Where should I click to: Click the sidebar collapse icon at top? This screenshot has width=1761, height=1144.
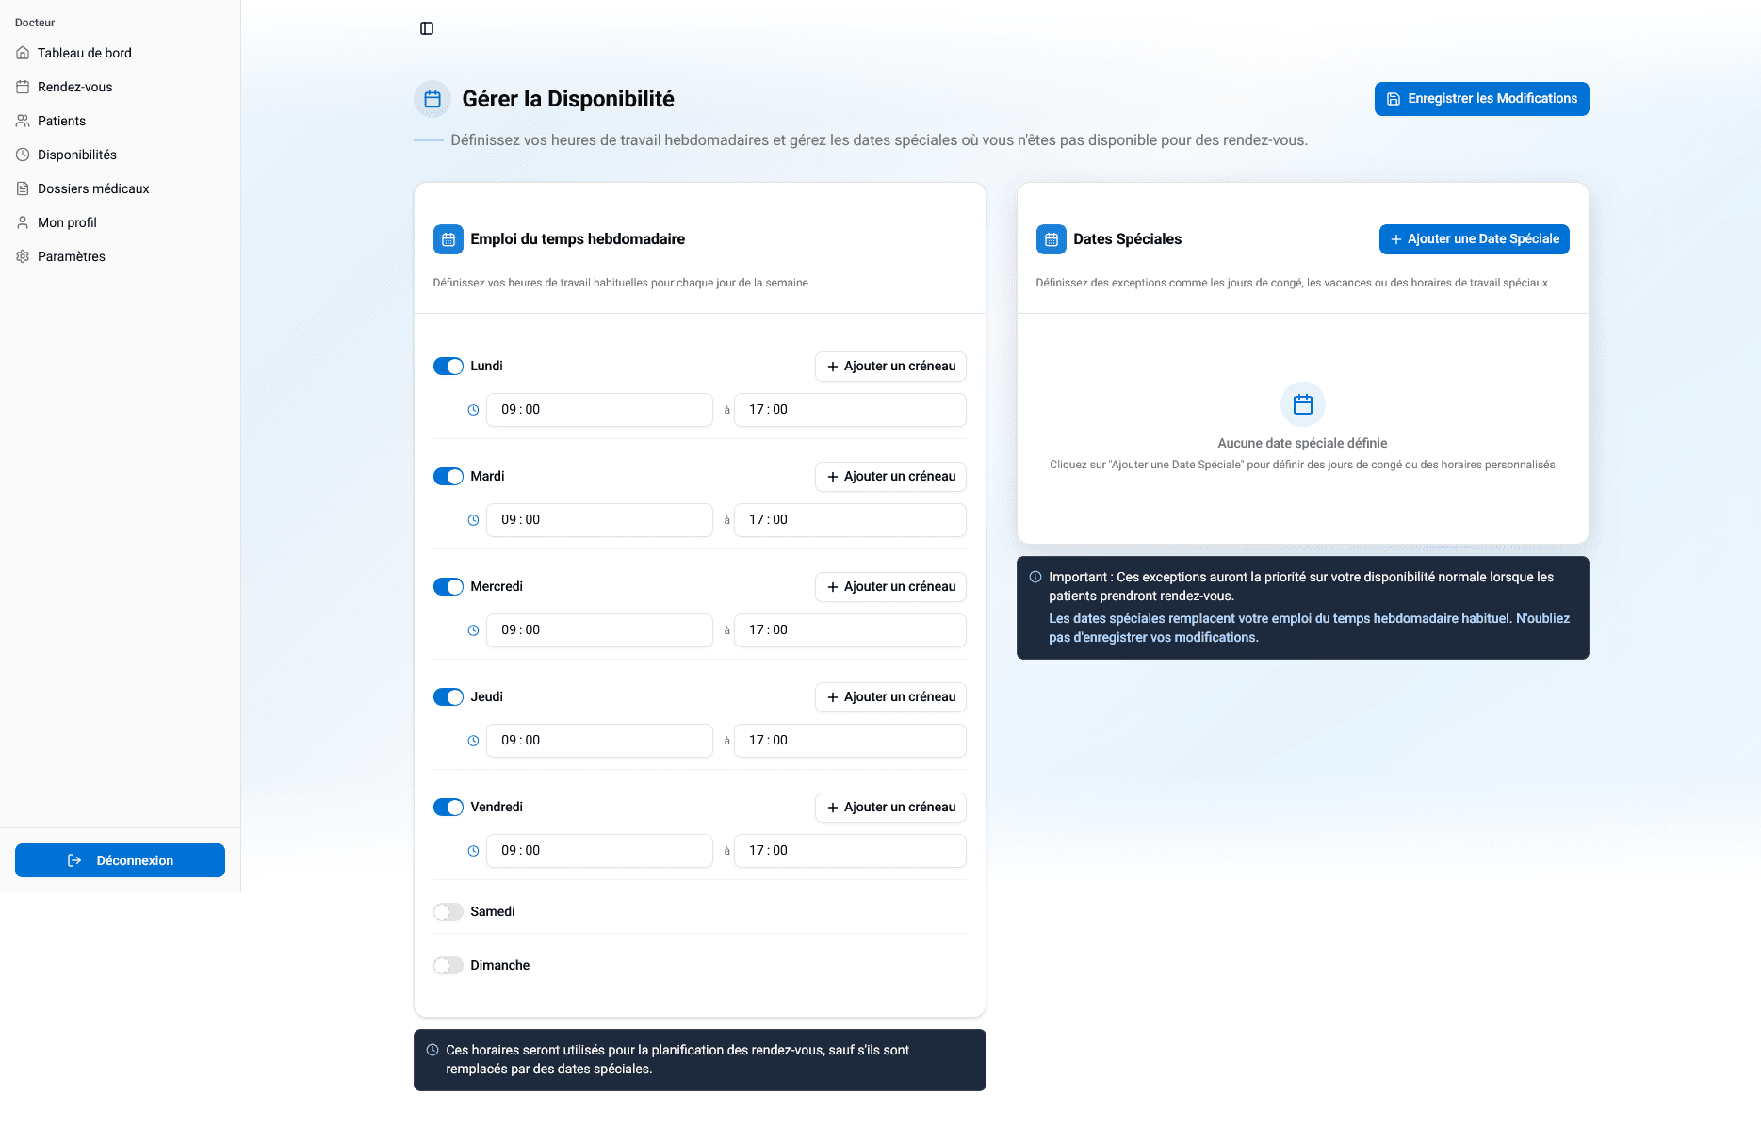[427, 28]
